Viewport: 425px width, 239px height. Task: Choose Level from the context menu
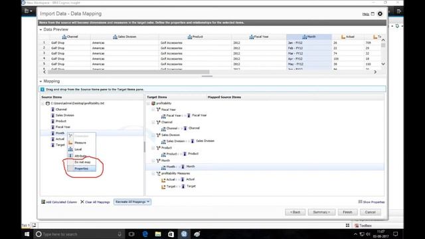tap(78, 149)
